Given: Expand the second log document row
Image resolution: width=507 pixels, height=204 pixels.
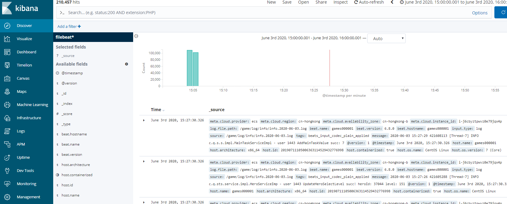Looking at the screenshot, I should [144, 161].
